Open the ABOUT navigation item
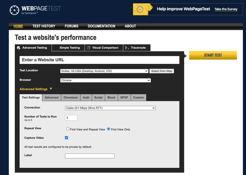Screen dimensions: 246x175 (x=130, y=26)
